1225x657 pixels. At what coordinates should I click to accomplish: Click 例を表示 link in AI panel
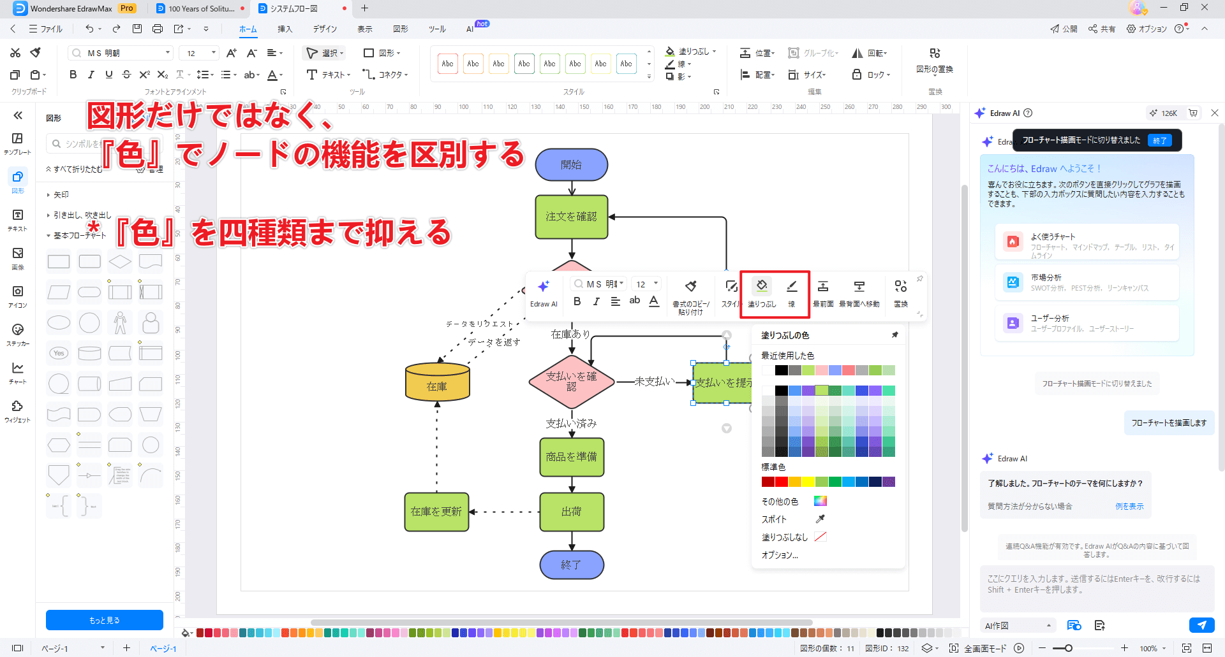(x=1129, y=507)
